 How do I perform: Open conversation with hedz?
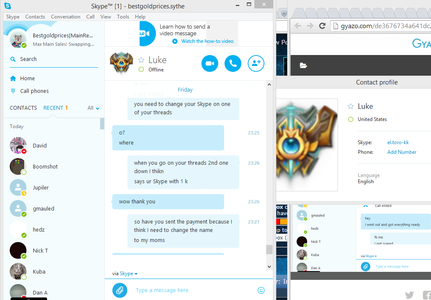pos(54,230)
